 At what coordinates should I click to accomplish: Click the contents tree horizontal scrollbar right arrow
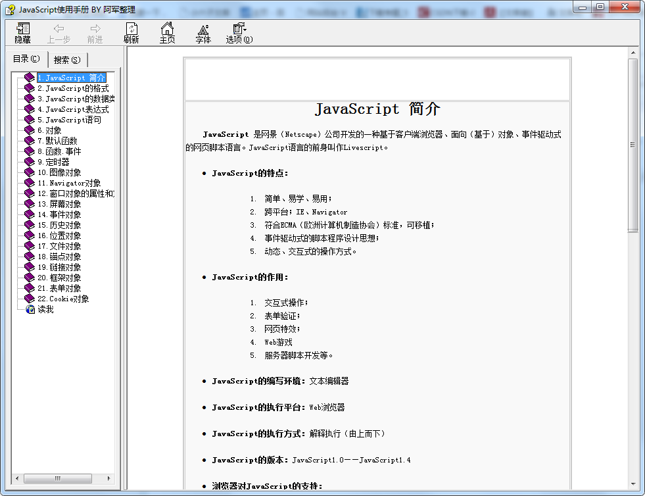tap(110, 478)
